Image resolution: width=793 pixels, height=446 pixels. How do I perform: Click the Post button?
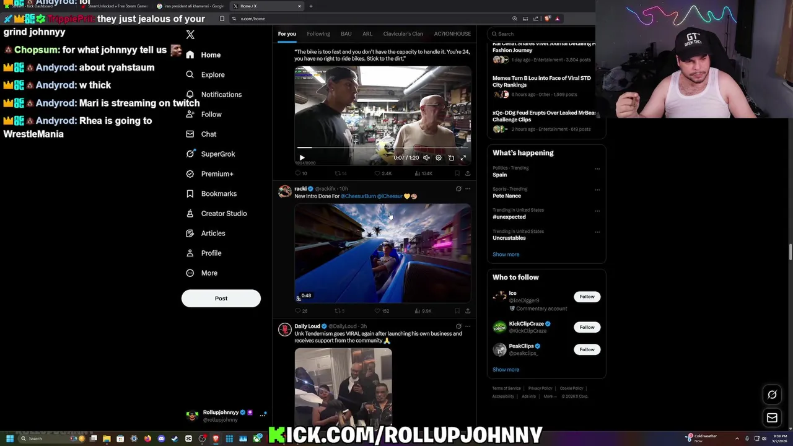pos(221,298)
